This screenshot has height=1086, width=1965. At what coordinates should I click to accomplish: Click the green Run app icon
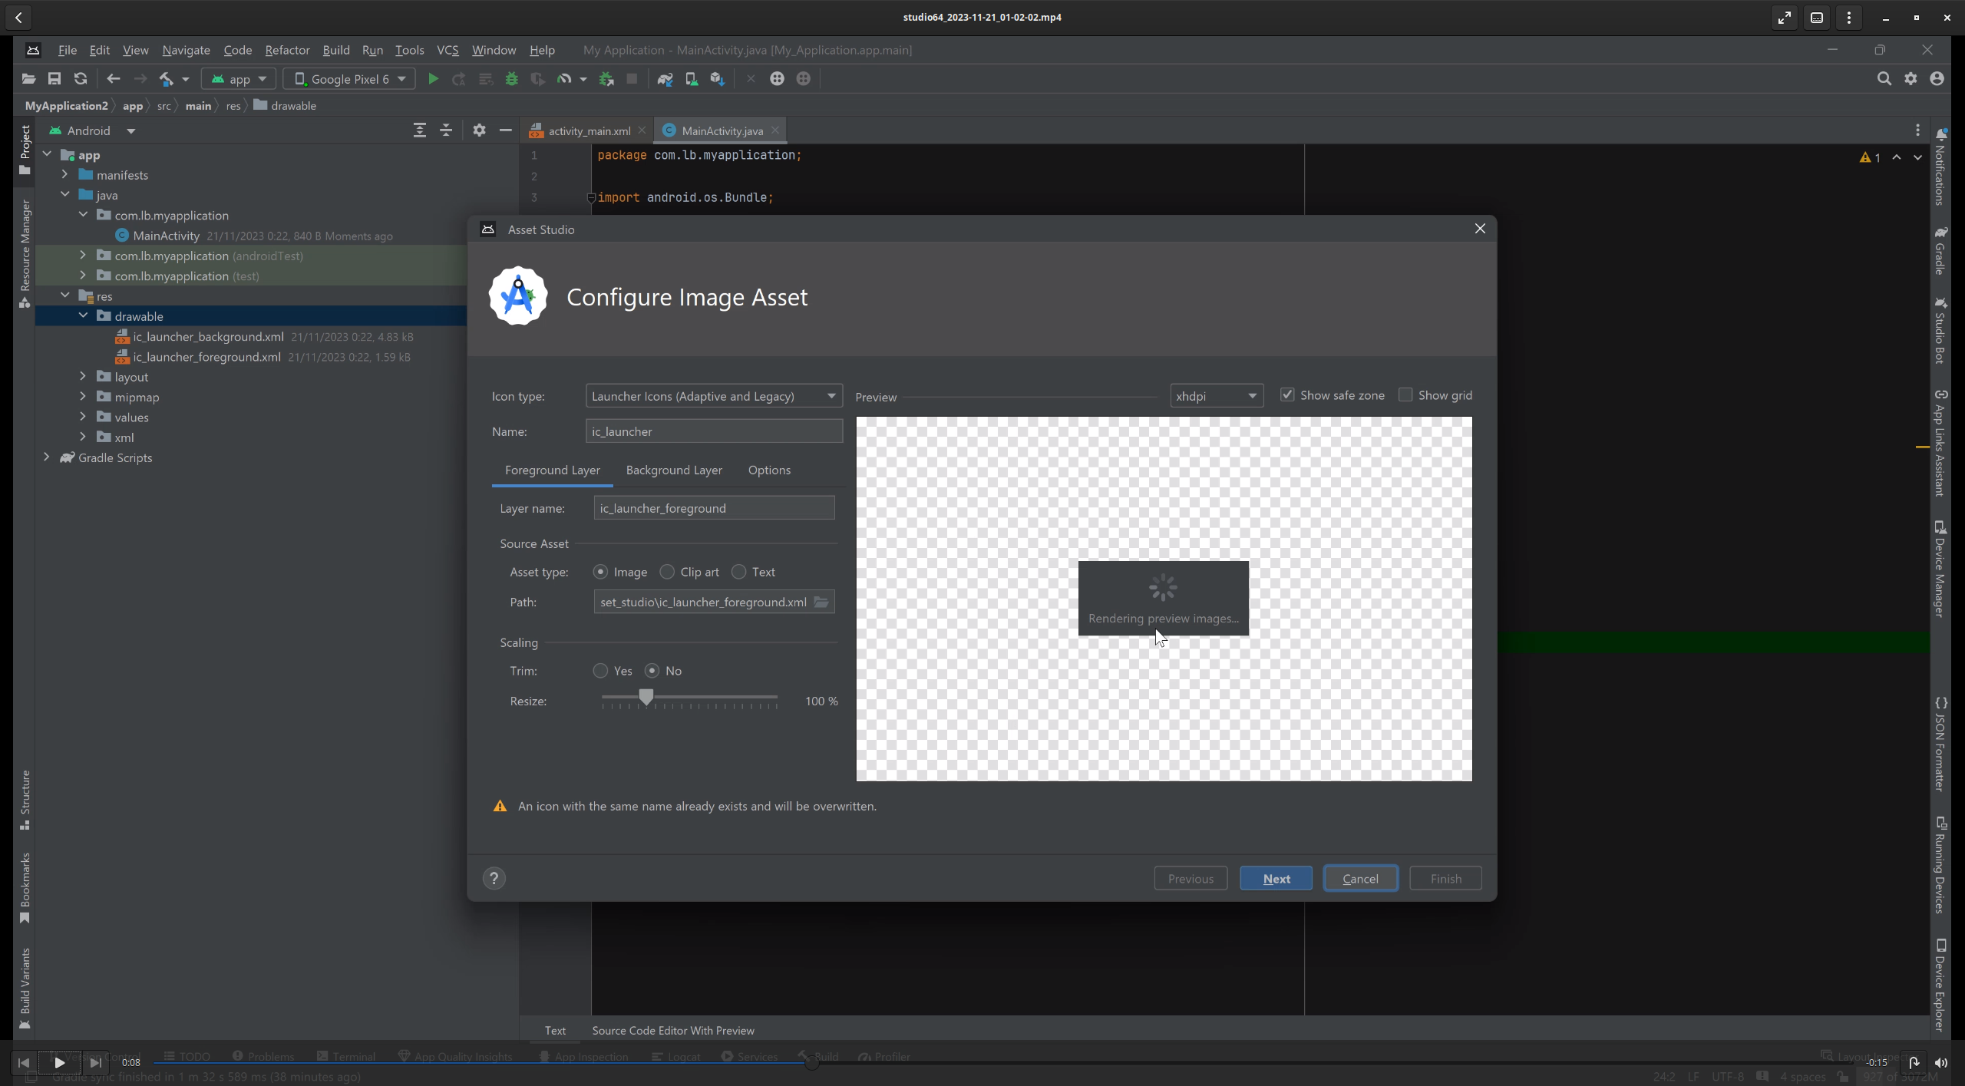point(433,79)
